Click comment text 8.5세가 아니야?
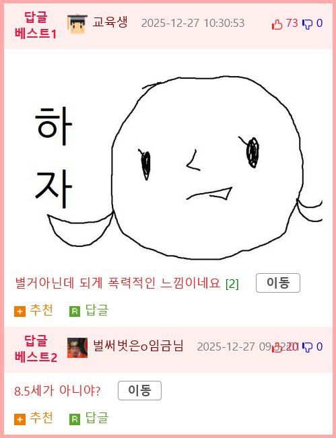Viewport: 336px width, 438px height. pyautogui.click(x=57, y=390)
